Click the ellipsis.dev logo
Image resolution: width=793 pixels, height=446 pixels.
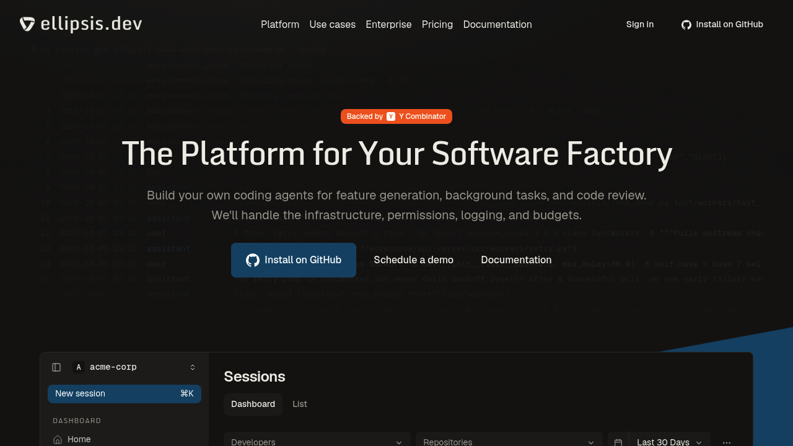point(81,24)
